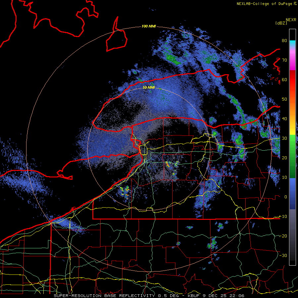
Task: Click the 60 value on the dBZ scale
Action: [x=284, y=79]
